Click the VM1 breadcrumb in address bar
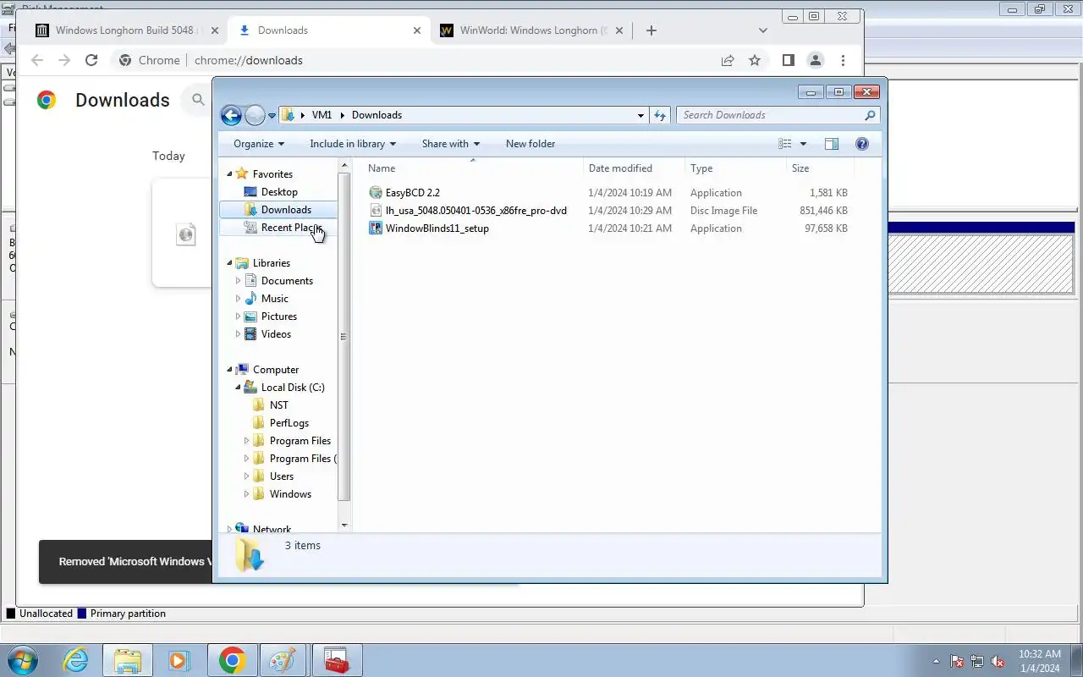Screen dimensions: 1083x677 click(322, 115)
